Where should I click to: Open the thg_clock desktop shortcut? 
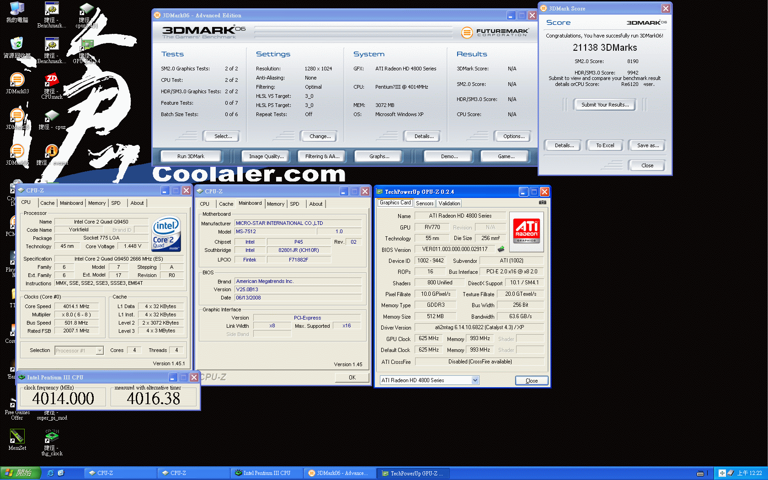(52, 443)
